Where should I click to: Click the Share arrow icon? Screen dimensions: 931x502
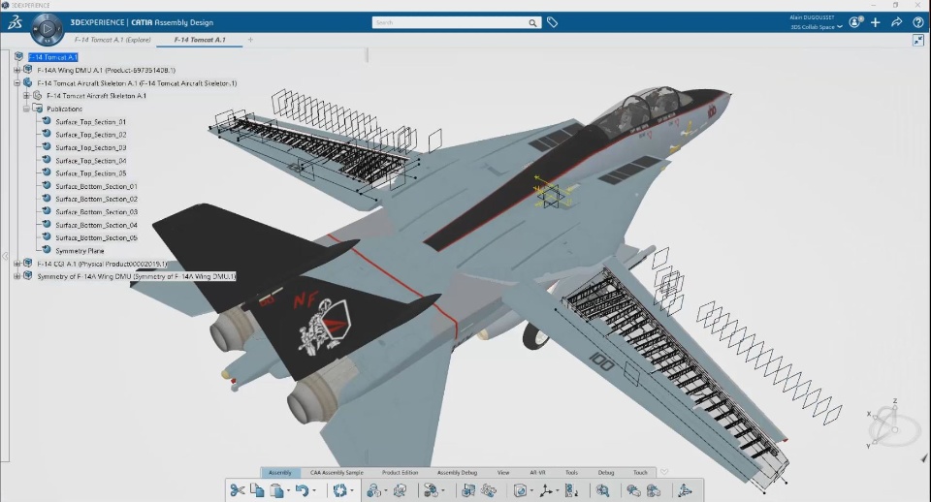(896, 22)
